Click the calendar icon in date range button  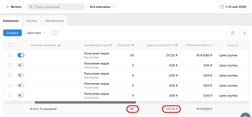[222, 7]
